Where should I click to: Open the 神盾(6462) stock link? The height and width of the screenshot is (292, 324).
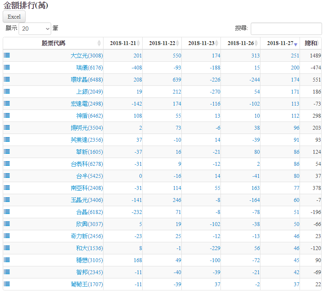tap(90, 116)
